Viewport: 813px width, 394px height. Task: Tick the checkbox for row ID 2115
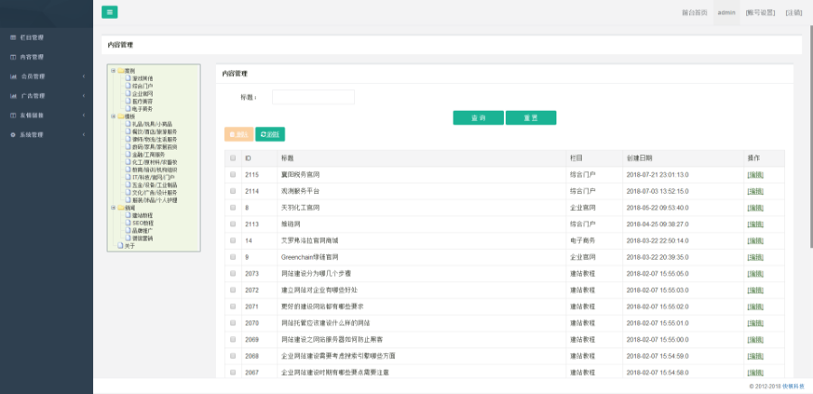232,174
